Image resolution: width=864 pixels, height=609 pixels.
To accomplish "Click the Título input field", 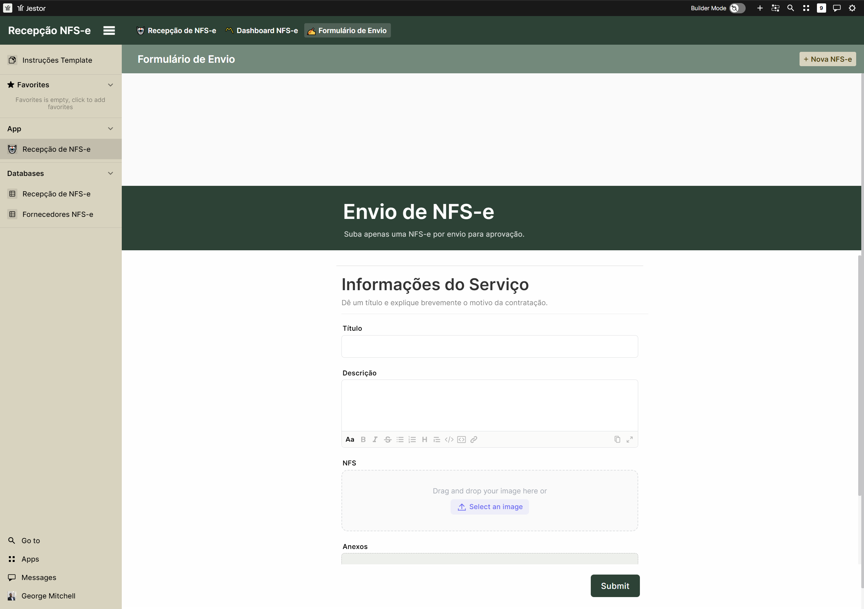I will [x=489, y=346].
